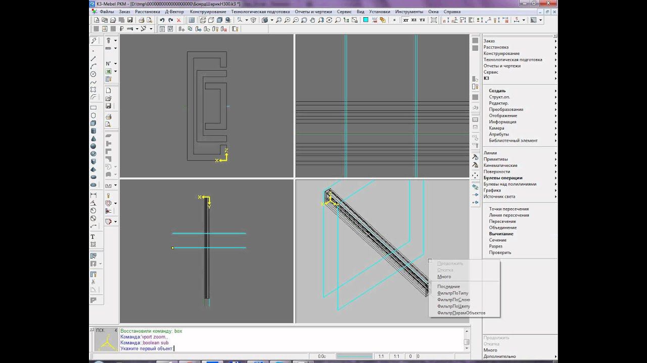Switch to the XY plane view
This screenshot has height=363, width=647.
pos(406,20)
